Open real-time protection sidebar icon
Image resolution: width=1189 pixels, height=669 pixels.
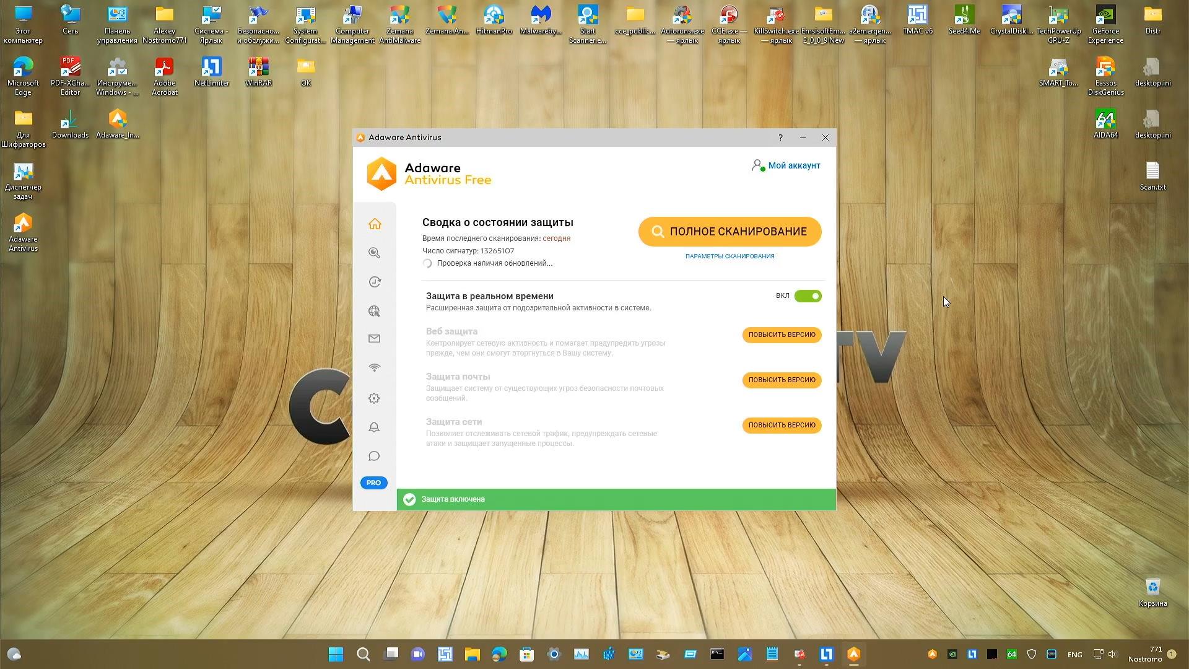pos(374,282)
